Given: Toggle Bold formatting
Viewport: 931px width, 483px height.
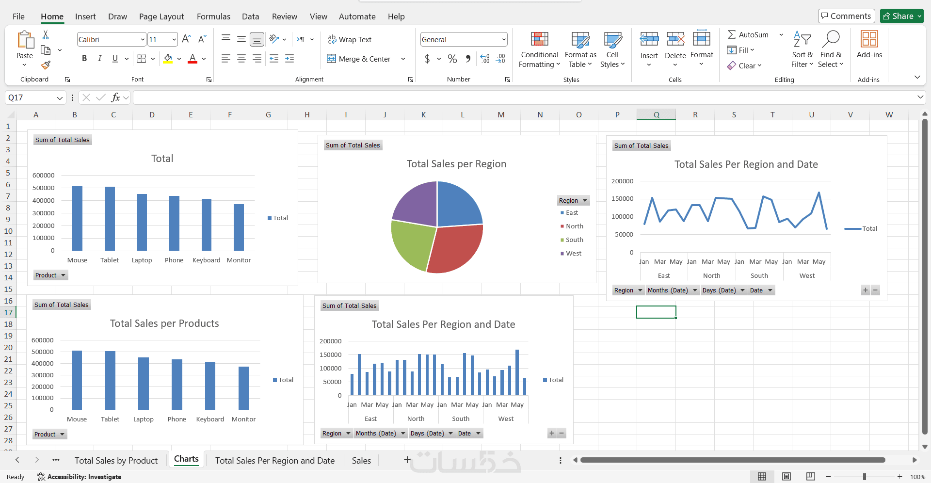Looking at the screenshot, I should pyautogui.click(x=84, y=59).
